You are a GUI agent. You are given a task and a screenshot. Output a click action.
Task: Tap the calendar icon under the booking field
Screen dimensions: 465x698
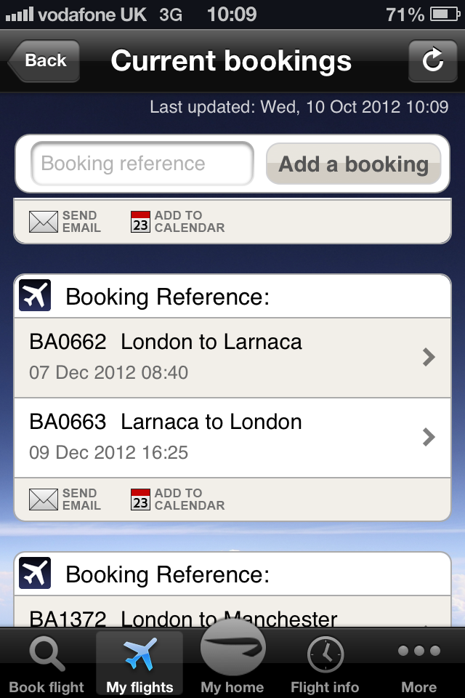140,222
